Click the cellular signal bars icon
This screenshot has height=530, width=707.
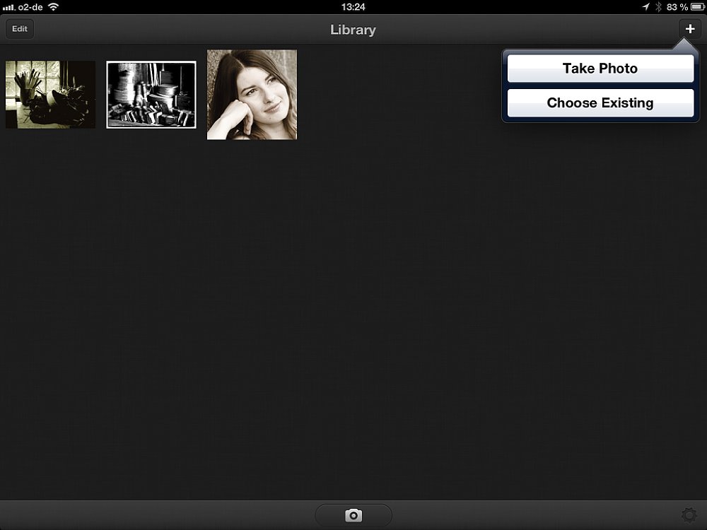pos(9,6)
